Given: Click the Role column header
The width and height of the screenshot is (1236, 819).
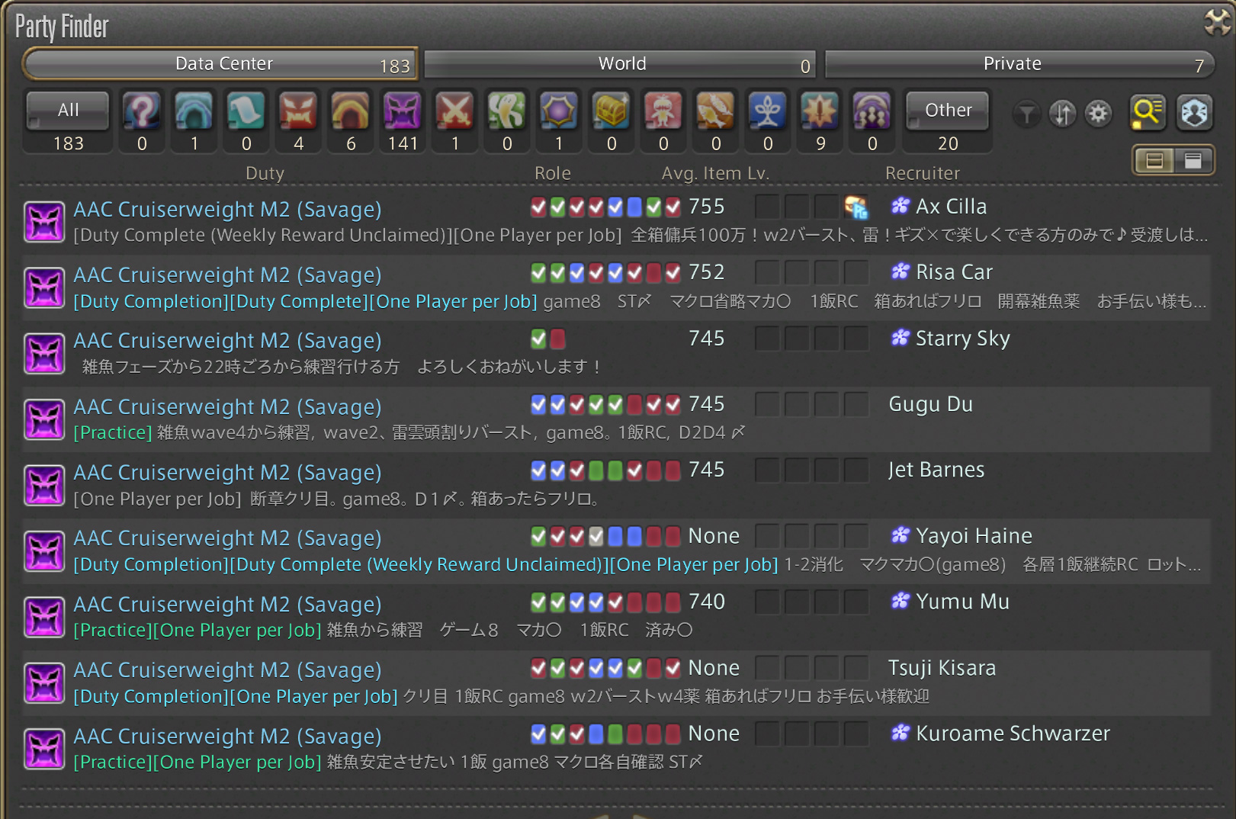Looking at the screenshot, I should pyautogui.click(x=553, y=173).
